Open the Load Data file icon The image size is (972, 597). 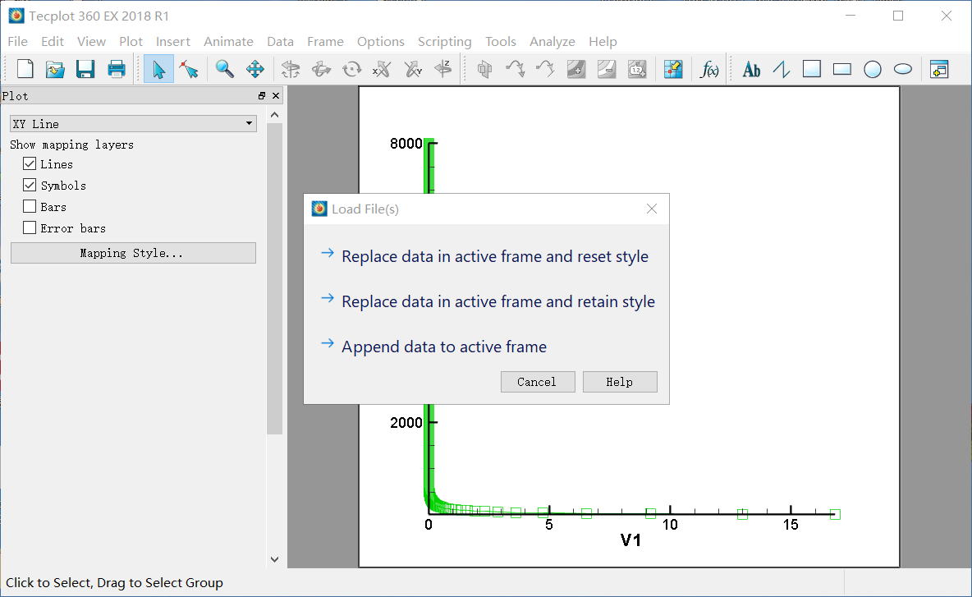click(x=55, y=69)
